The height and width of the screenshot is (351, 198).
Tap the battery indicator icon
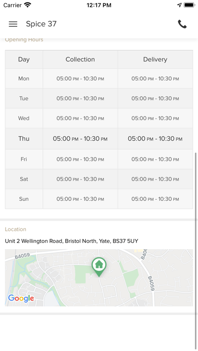tap(189, 5)
